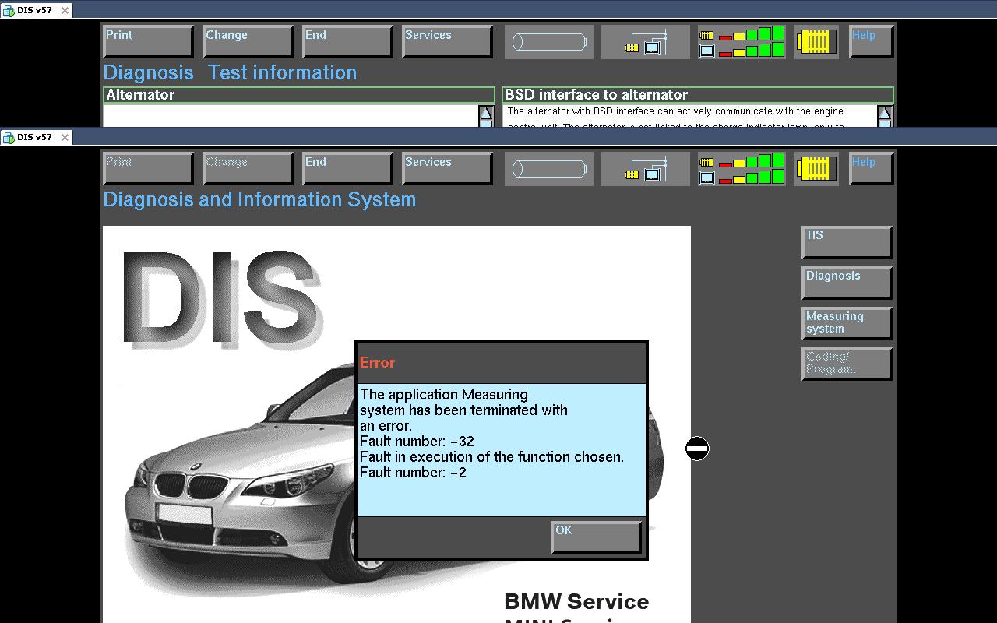The width and height of the screenshot is (997, 623).
Task: Select lower DIS v57 tab
Action: pyautogui.click(x=34, y=137)
